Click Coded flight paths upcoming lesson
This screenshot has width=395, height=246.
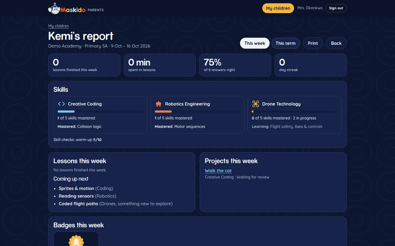point(116,204)
